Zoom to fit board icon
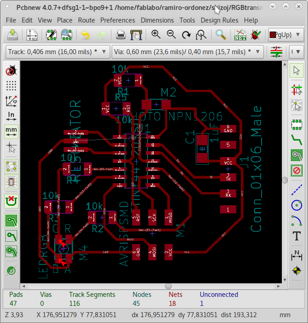 click(201, 35)
